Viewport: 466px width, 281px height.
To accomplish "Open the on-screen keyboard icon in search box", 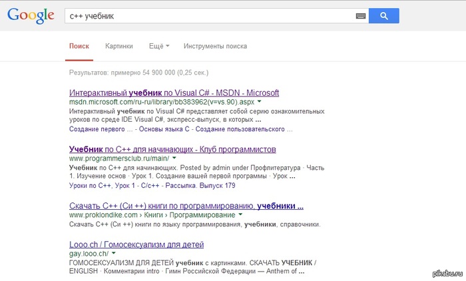I will [361, 15].
